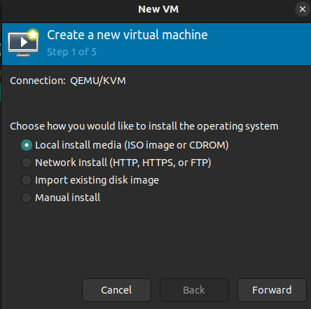
Task: Enable the Import existing disk image radio button
Action: tap(27, 180)
